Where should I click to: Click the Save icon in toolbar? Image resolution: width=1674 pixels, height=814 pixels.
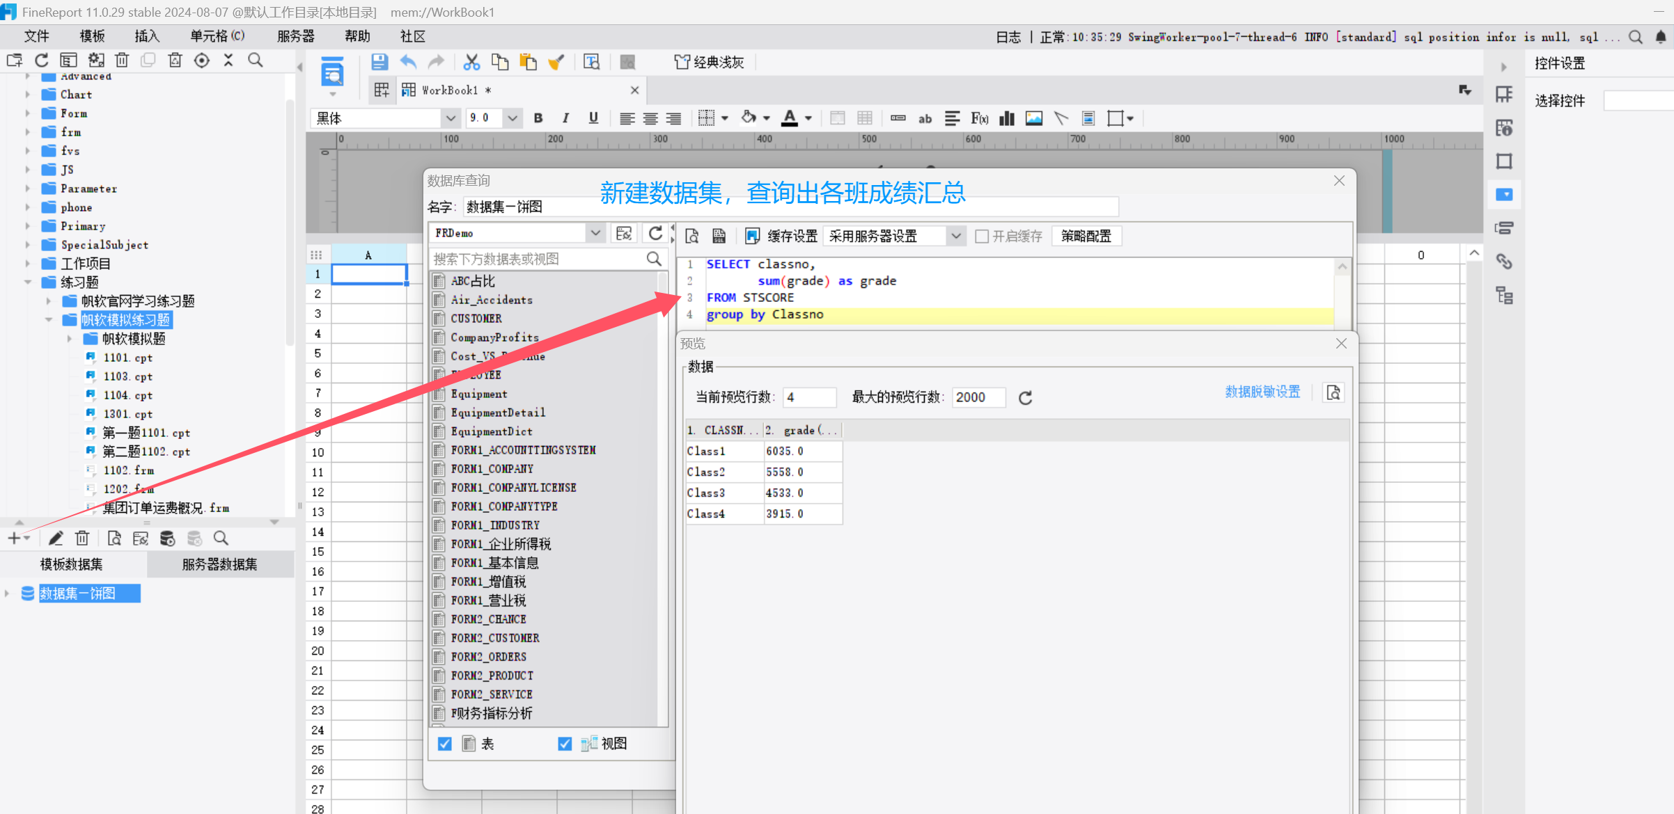[x=380, y=63]
